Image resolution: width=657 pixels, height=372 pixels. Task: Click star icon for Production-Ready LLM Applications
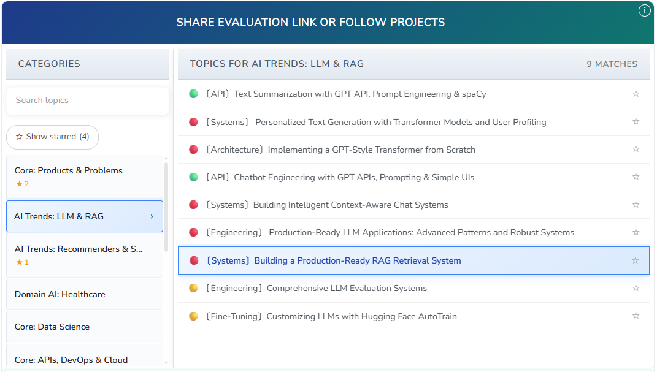click(636, 232)
